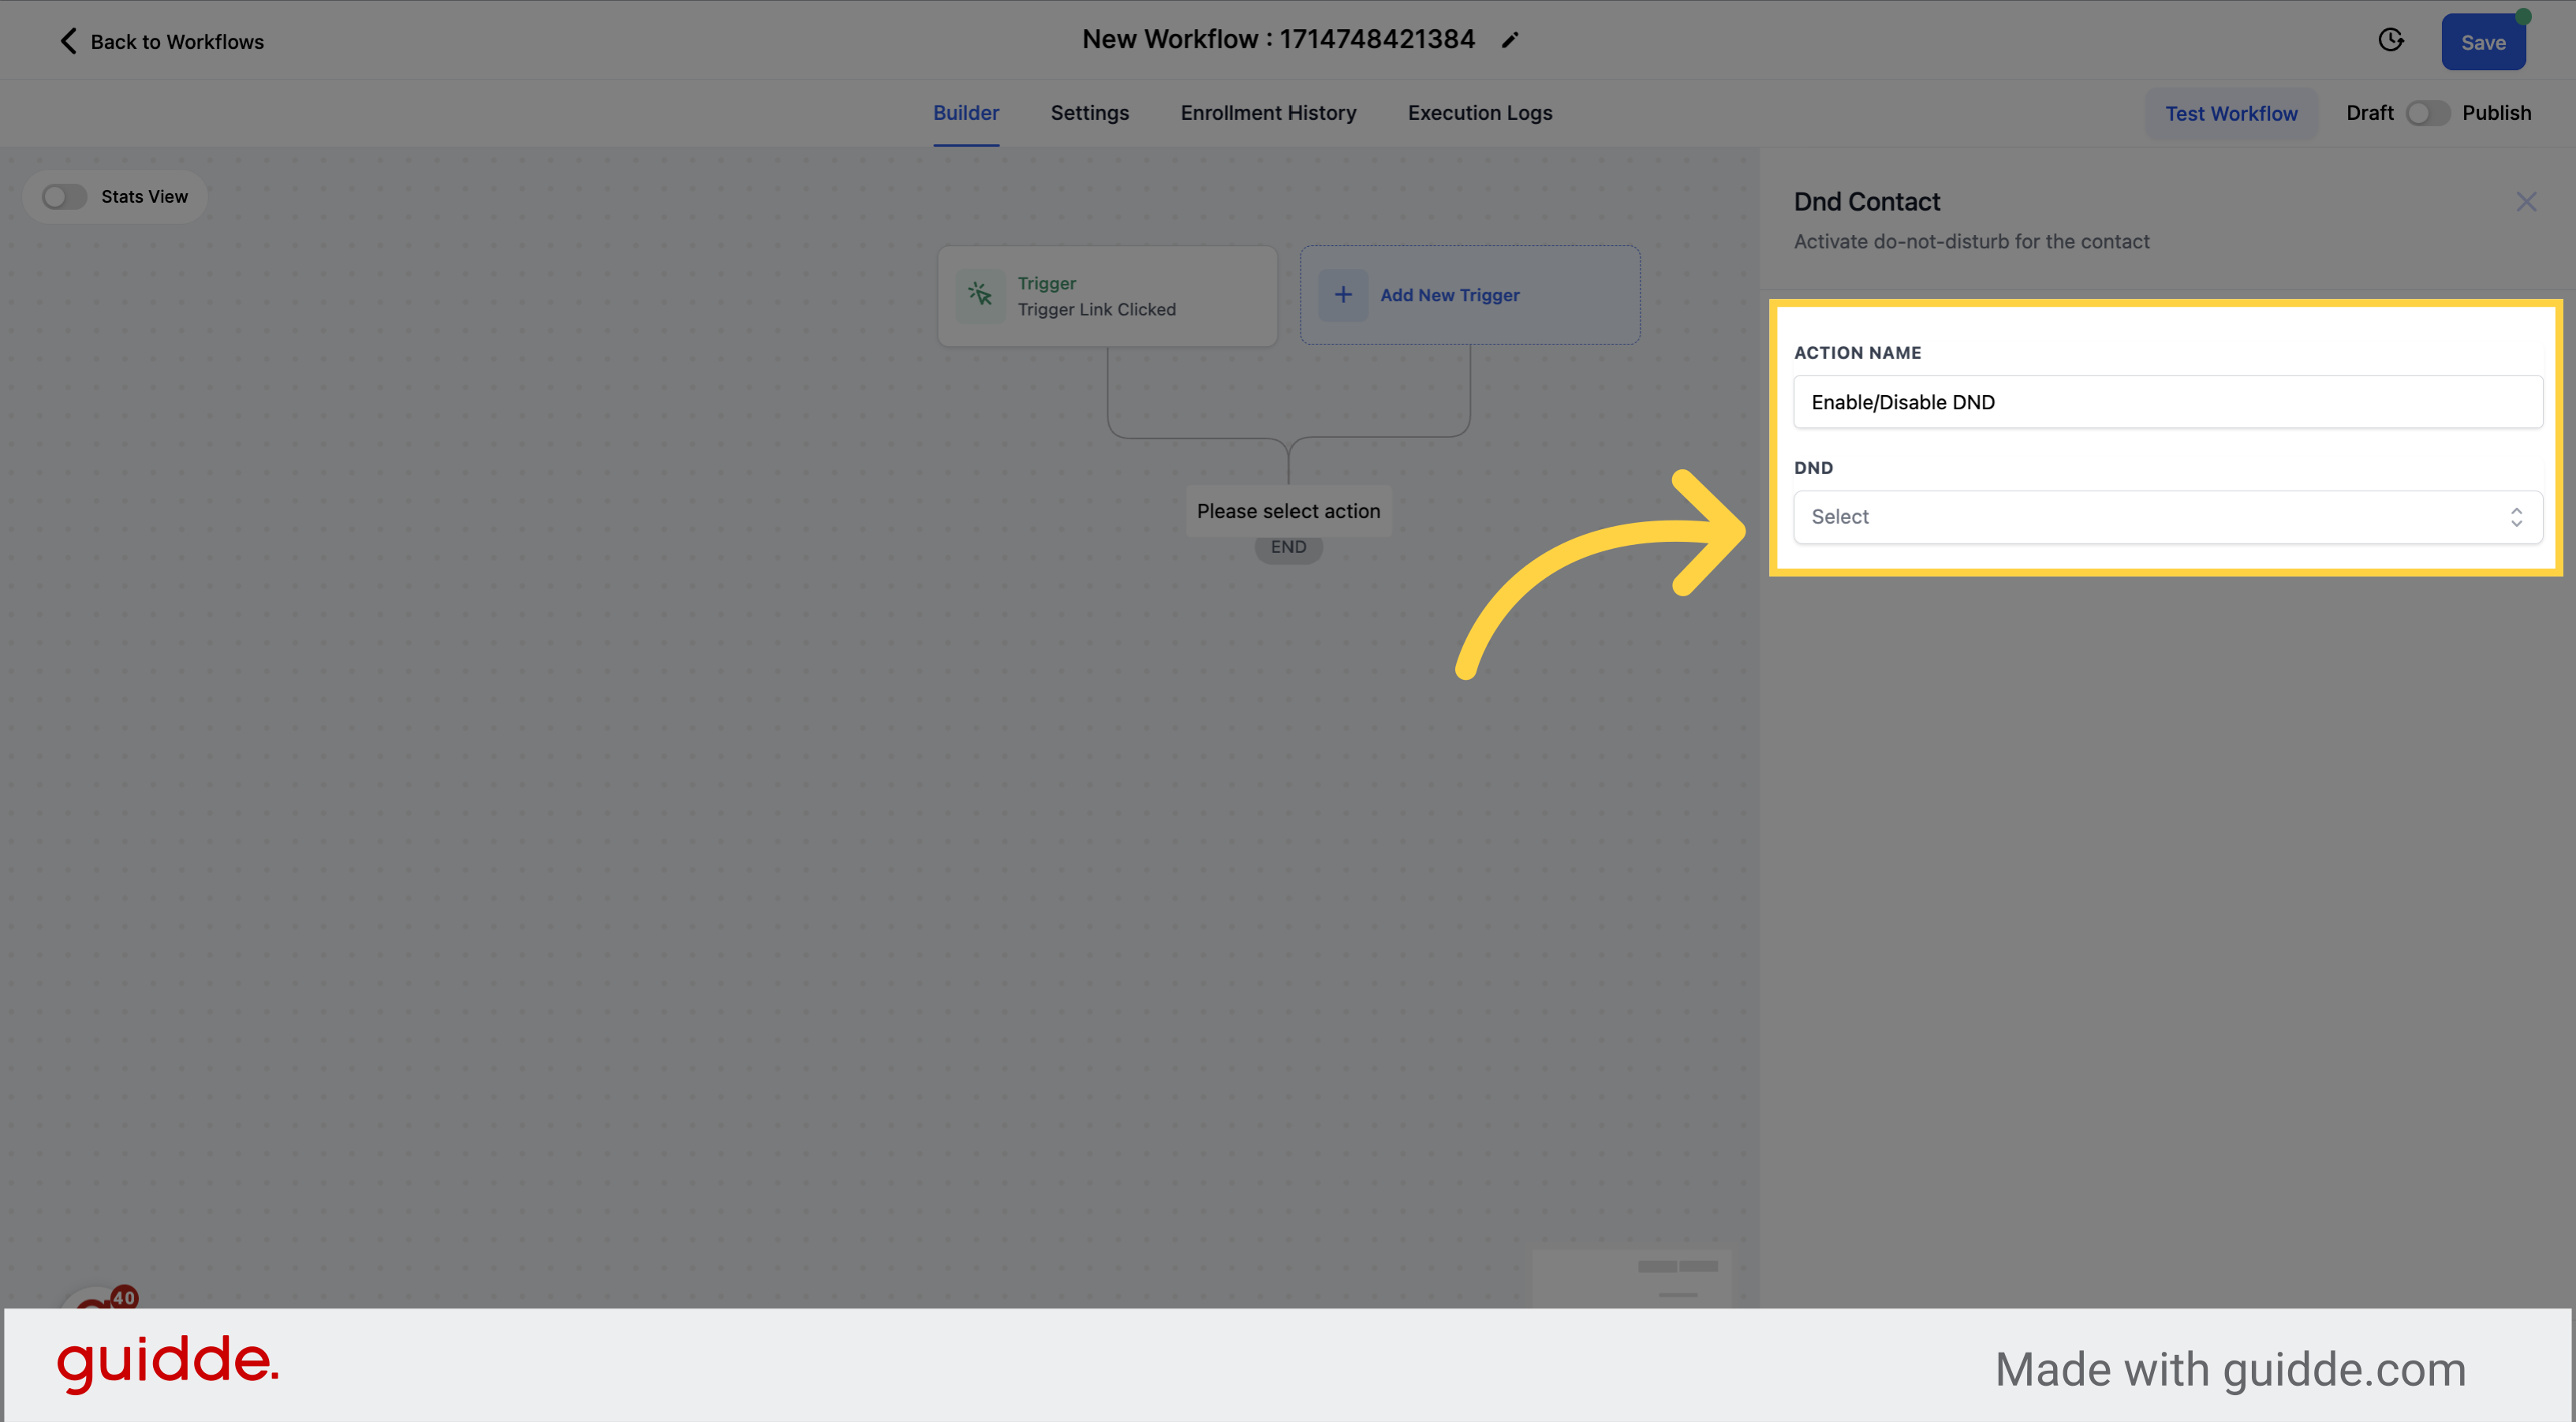This screenshot has width=2576, height=1422.
Task: Edit workflow name with pencil icon
Action: click(x=1510, y=40)
